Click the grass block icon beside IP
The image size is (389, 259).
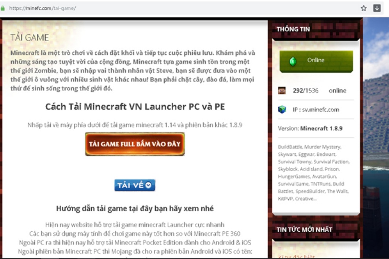(x=282, y=109)
